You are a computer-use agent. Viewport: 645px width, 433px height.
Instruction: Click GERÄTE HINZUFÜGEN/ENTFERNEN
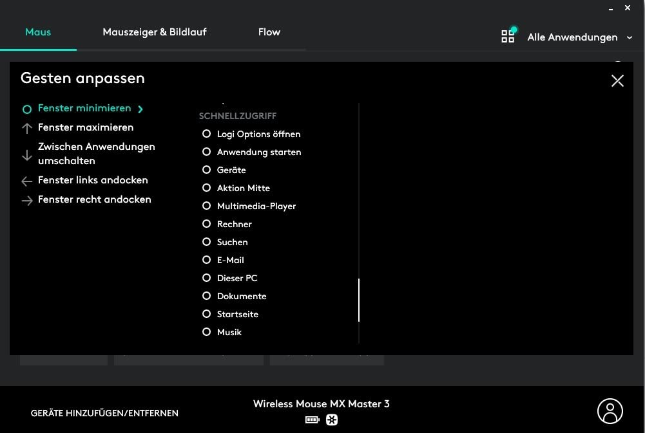[104, 413]
